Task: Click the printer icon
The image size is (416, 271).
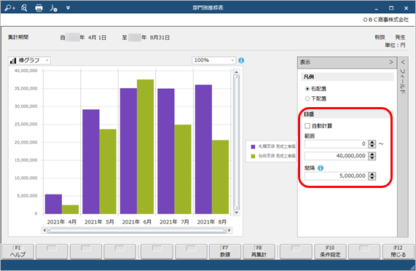Action: click(x=39, y=8)
